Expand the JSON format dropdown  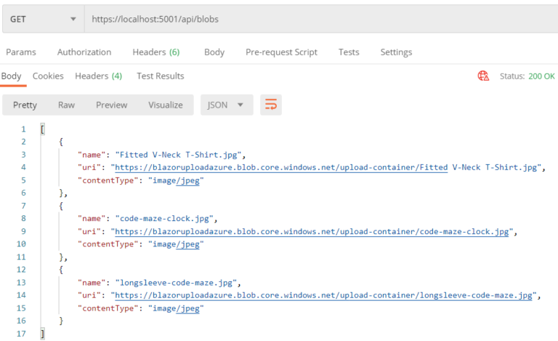[227, 105]
